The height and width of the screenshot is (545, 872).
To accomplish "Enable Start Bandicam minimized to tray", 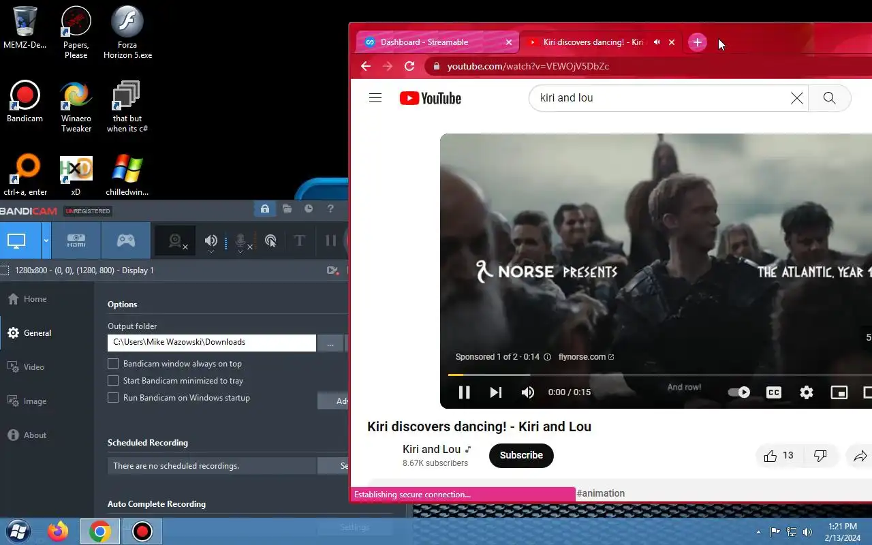I will [113, 381].
